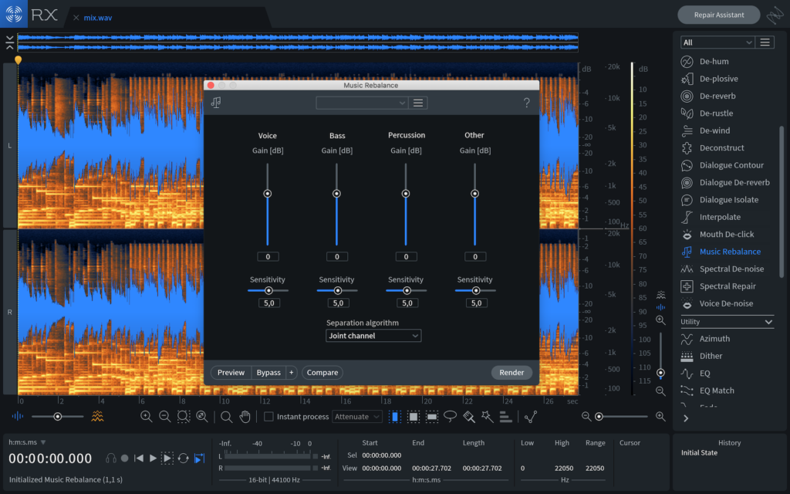790x494 pixels.
Task: Switch to the mix.wav tab
Action: (98, 17)
